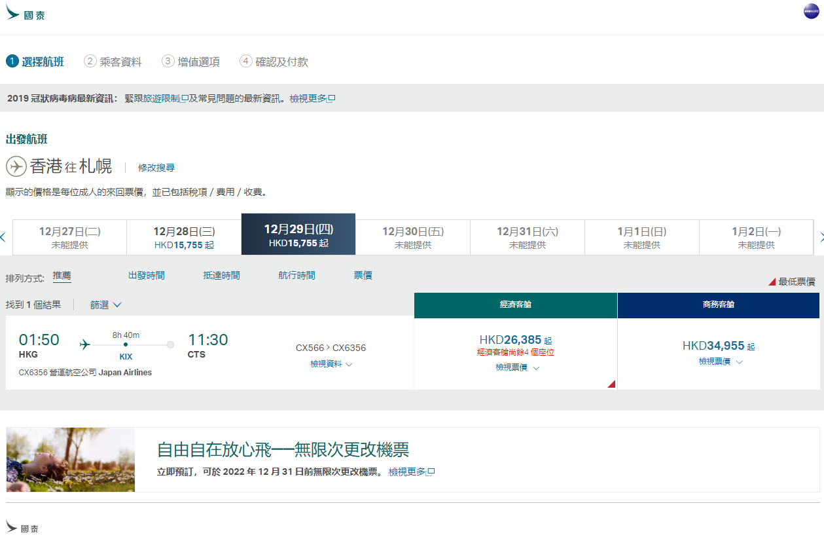Click the airplane icon beside 香港往札幌
824x539 pixels.
(16, 166)
